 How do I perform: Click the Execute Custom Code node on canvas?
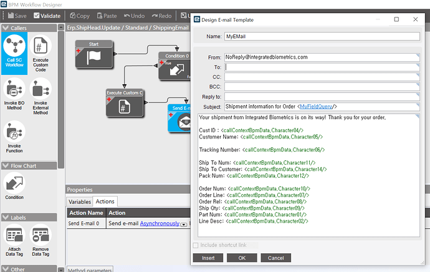125,103
